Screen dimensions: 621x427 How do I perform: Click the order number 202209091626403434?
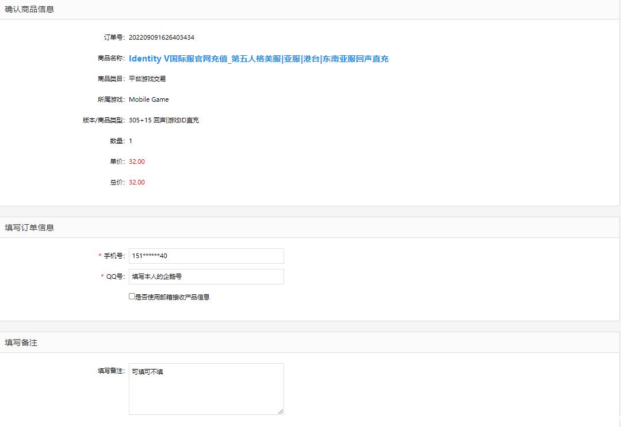161,37
